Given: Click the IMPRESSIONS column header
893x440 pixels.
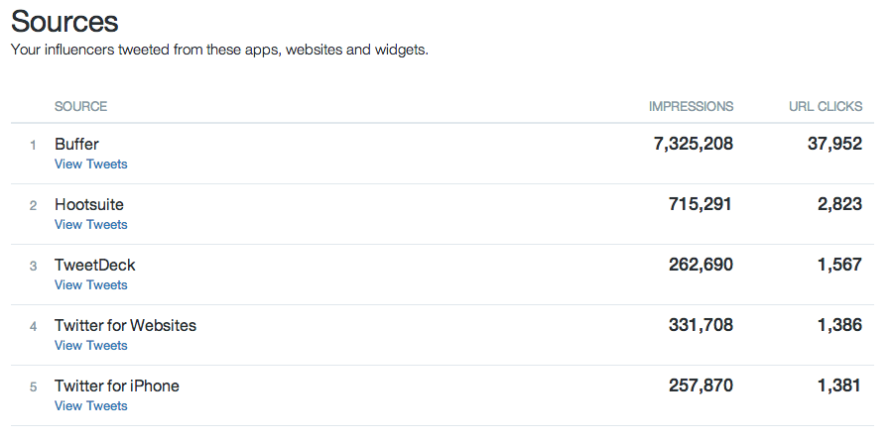Looking at the screenshot, I should pos(691,106).
